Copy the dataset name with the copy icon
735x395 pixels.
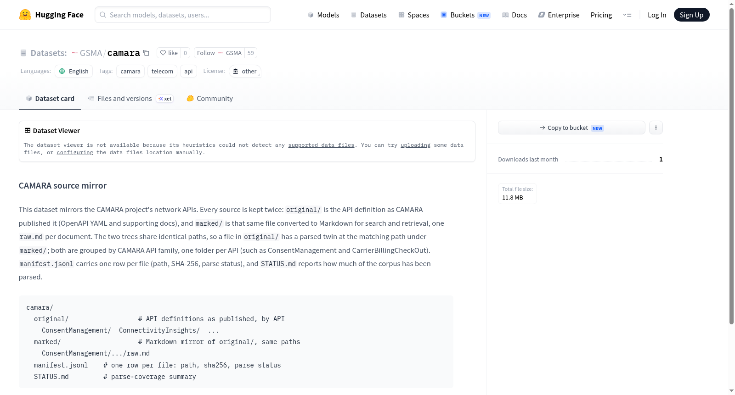(146, 53)
